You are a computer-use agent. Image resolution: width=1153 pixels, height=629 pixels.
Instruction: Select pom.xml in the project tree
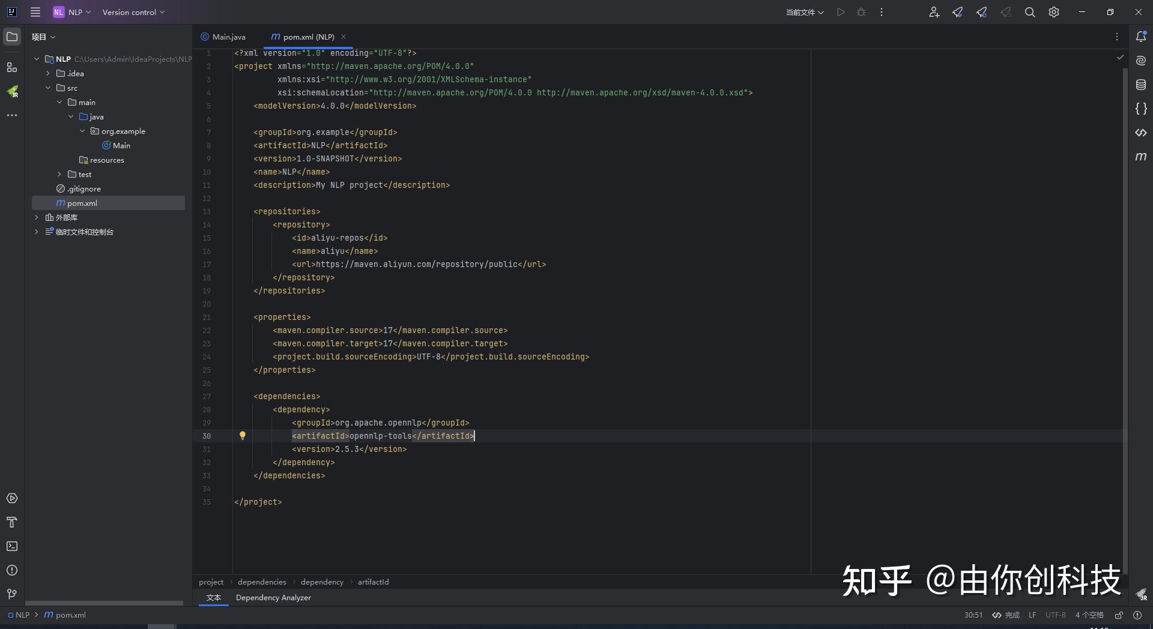pyautogui.click(x=82, y=203)
